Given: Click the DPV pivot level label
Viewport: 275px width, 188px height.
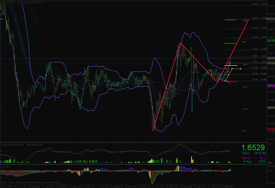Looking at the screenshot, I should pos(245,87).
